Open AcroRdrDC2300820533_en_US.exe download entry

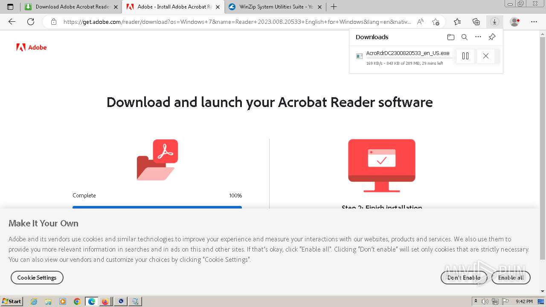pyautogui.click(x=408, y=53)
